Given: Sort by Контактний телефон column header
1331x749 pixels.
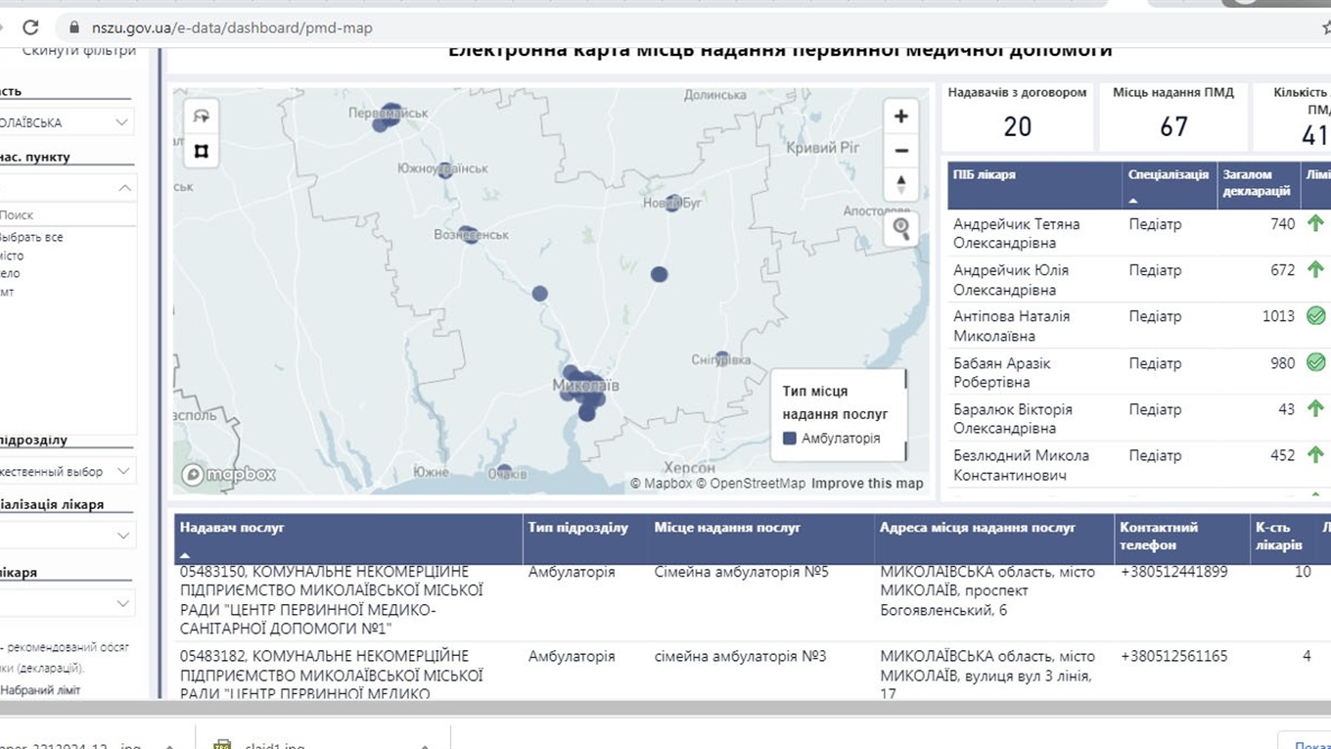Looking at the screenshot, I should coord(1181,538).
